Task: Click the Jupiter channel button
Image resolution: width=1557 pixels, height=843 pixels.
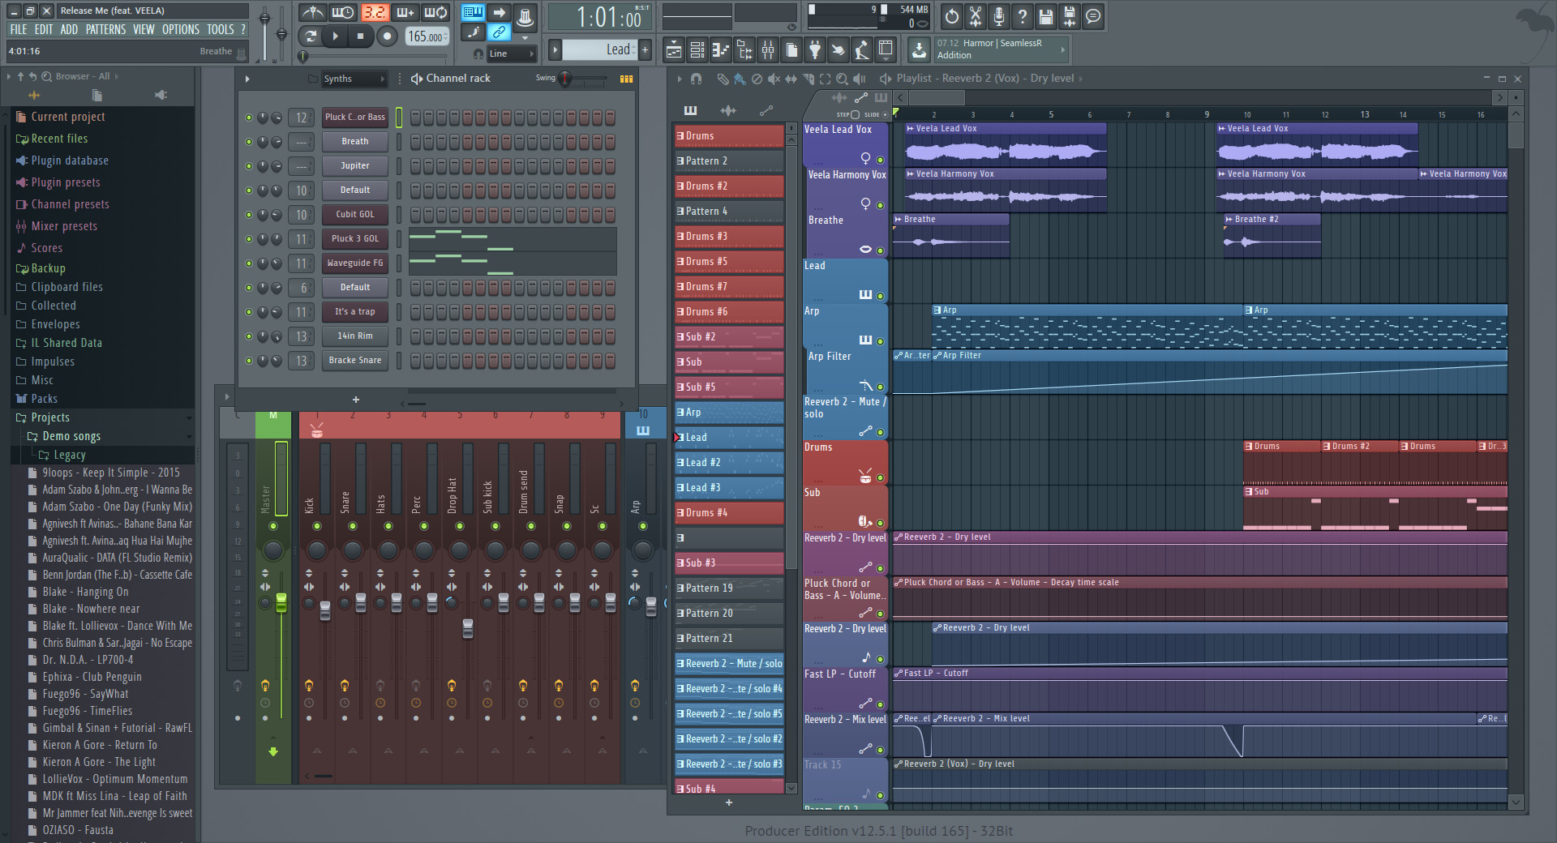Action: point(354,166)
